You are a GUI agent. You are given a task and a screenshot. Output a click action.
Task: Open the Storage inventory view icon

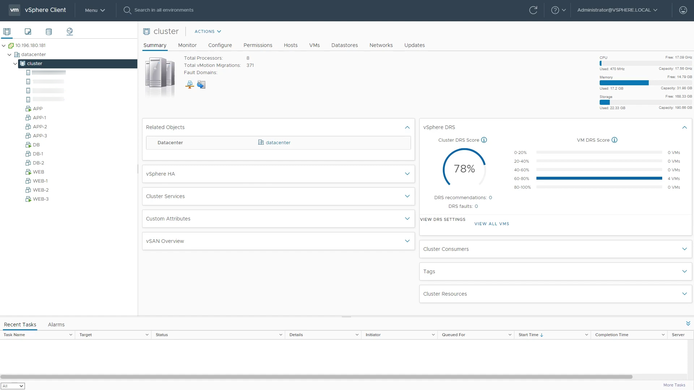click(x=49, y=31)
